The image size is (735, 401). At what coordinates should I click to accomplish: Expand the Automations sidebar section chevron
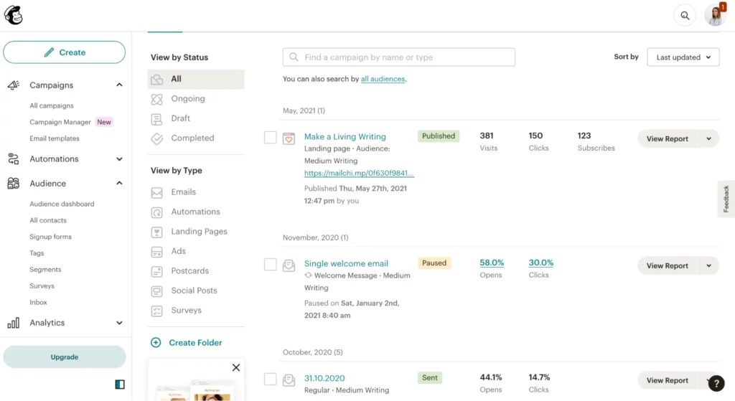(x=120, y=159)
